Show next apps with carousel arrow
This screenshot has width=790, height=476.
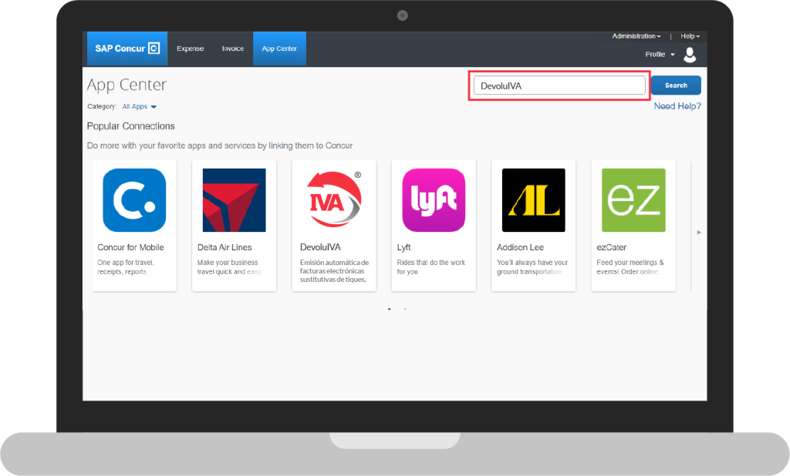click(699, 233)
